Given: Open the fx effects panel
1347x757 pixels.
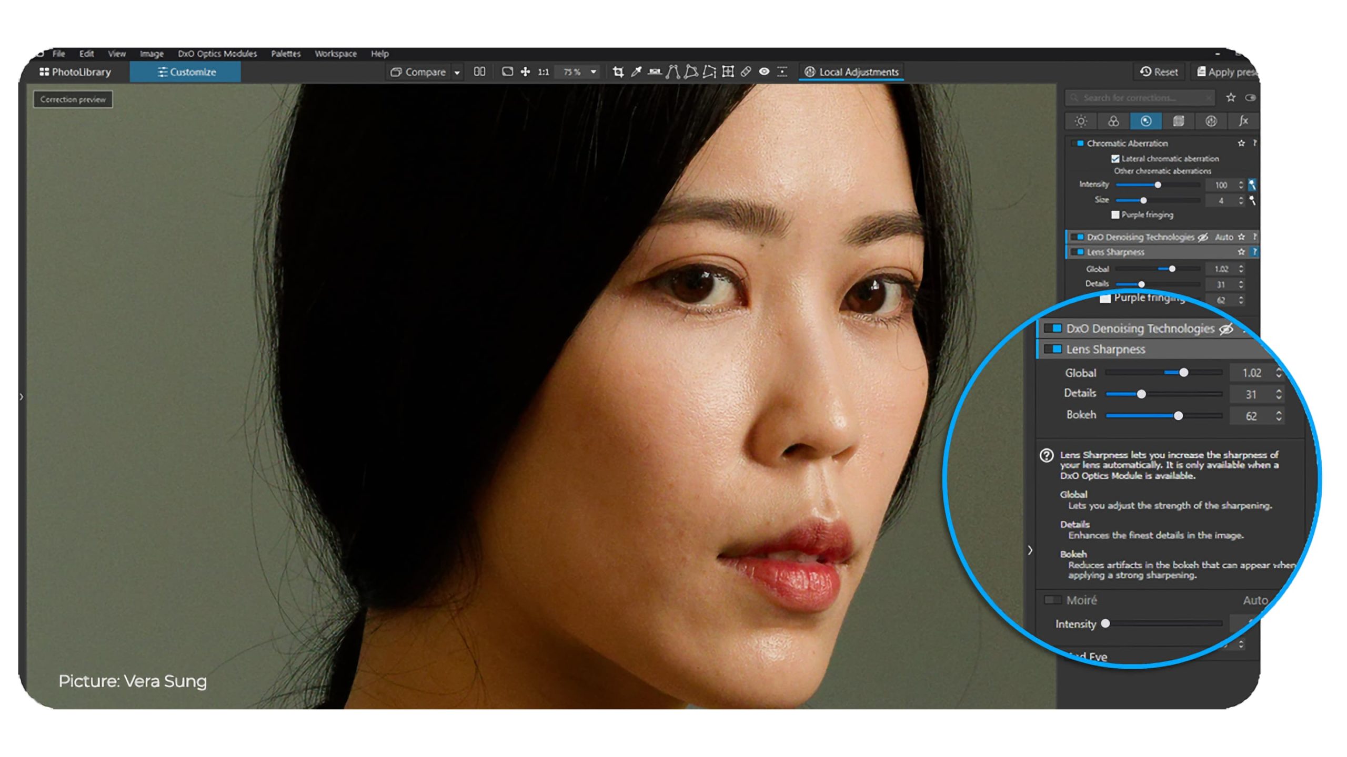Looking at the screenshot, I should coord(1244,121).
